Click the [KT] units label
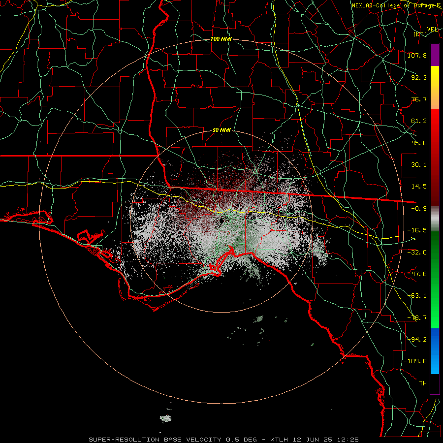 420,34
